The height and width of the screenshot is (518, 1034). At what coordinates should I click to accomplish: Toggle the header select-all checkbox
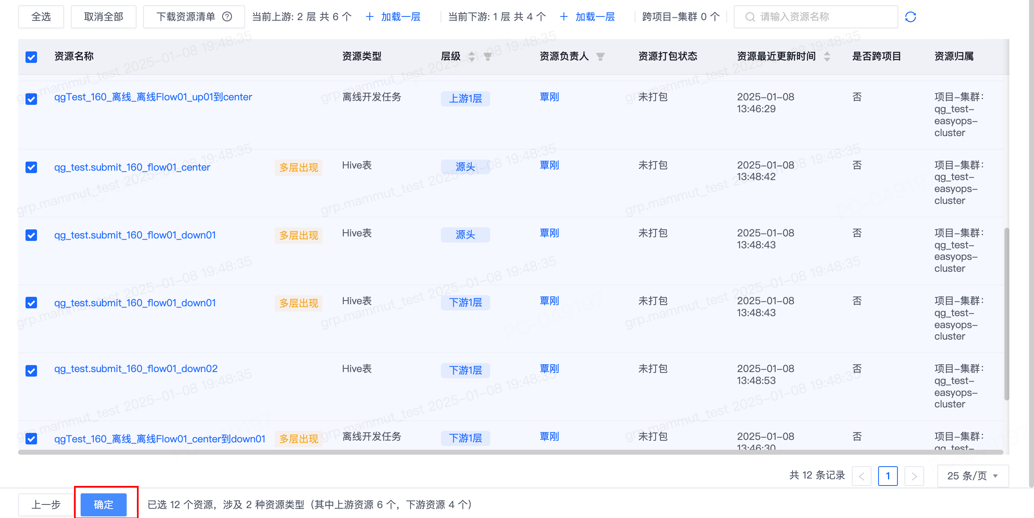tap(31, 57)
